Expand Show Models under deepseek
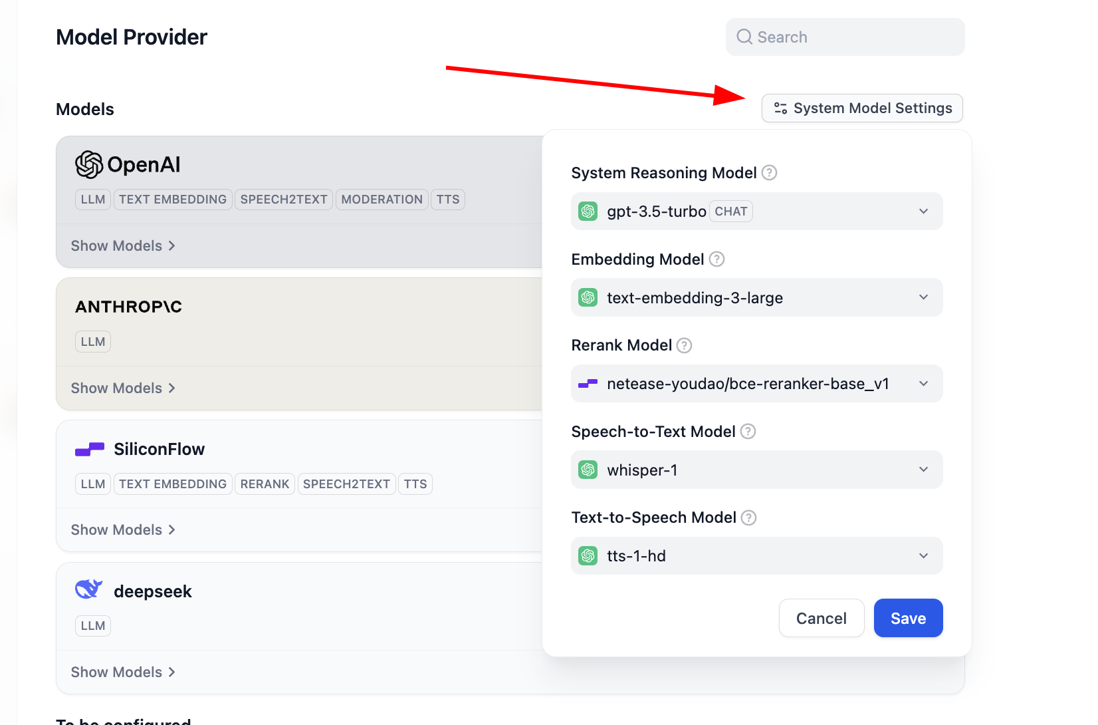The height and width of the screenshot is (725, 1098). tap(123, 672)
